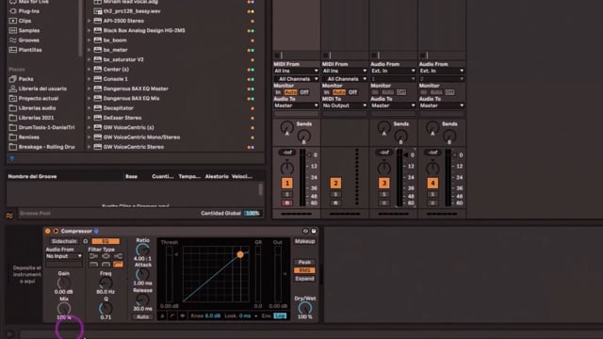Click the orange threshold point on curve
603x339 pixels.
point(240,254)
